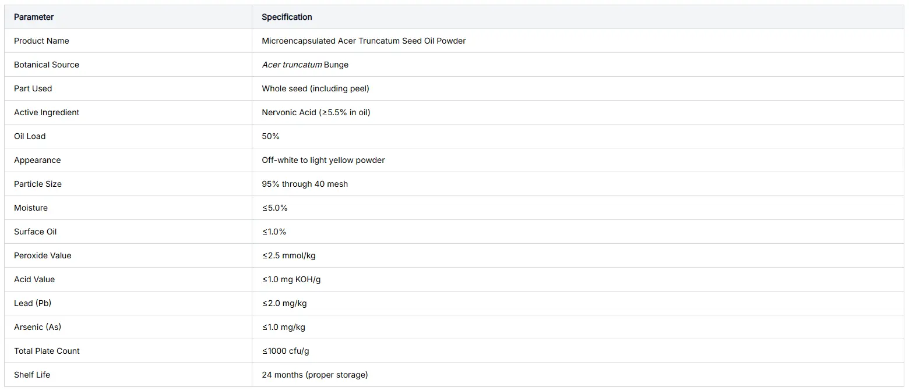Click the Shelf Life 24 months value
The width and height of the screenshot is (909, 391).
click(315, 375)
